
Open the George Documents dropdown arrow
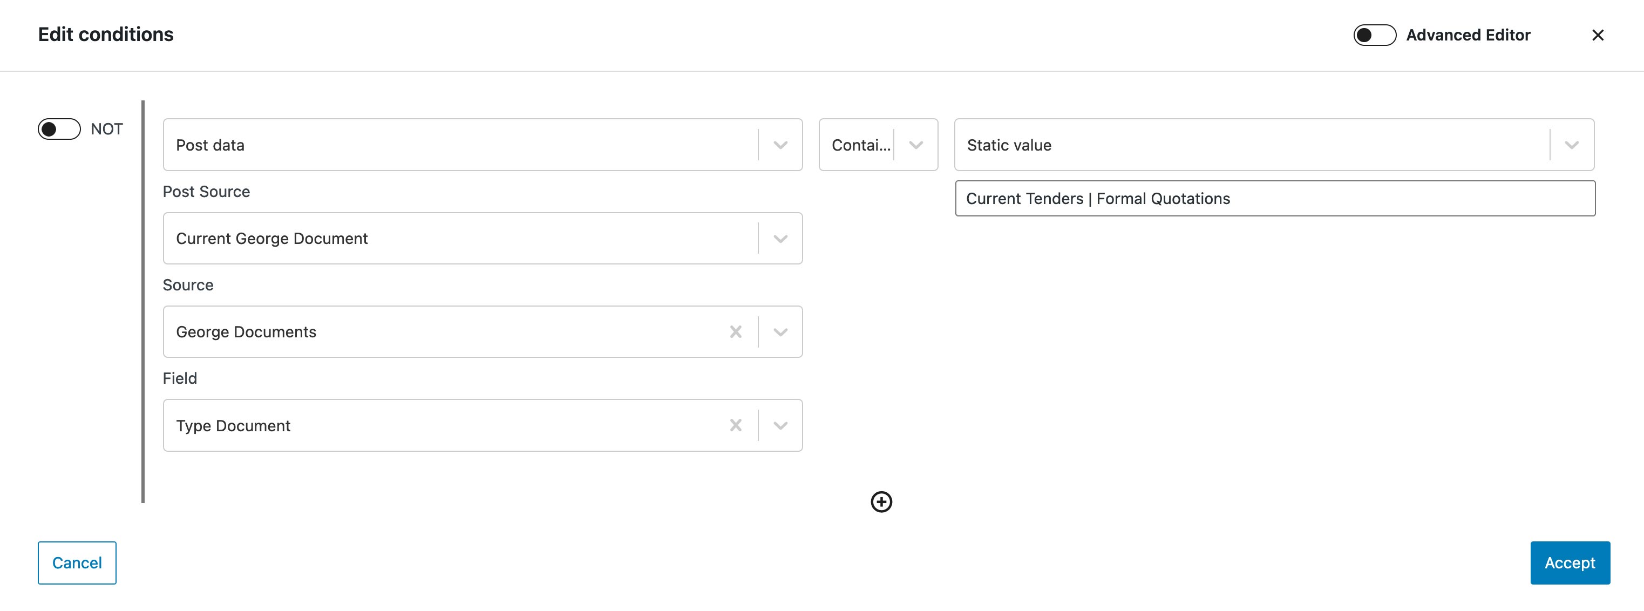click(780, 332)
